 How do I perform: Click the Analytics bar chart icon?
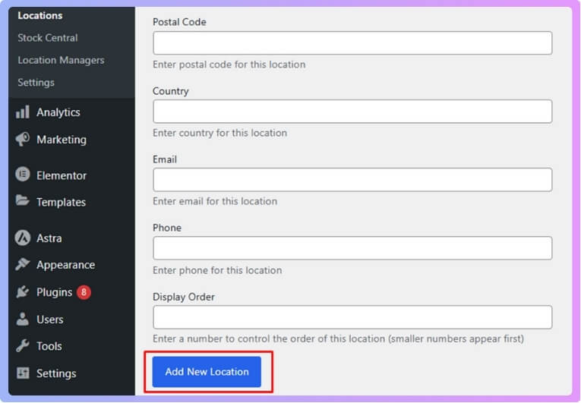[23, 112]
